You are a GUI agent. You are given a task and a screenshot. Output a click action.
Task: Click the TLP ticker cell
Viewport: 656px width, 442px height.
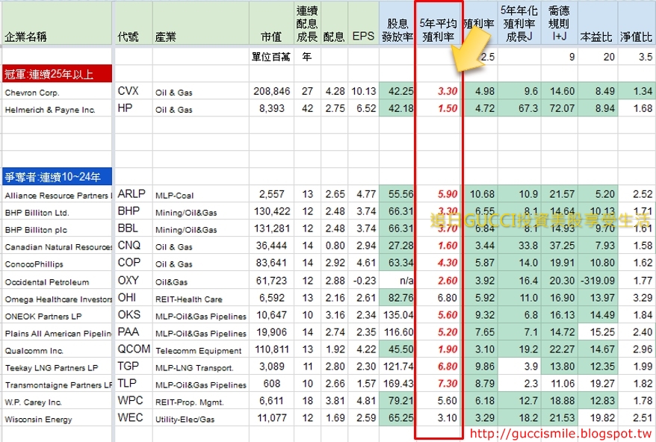(x=134, y=384)
